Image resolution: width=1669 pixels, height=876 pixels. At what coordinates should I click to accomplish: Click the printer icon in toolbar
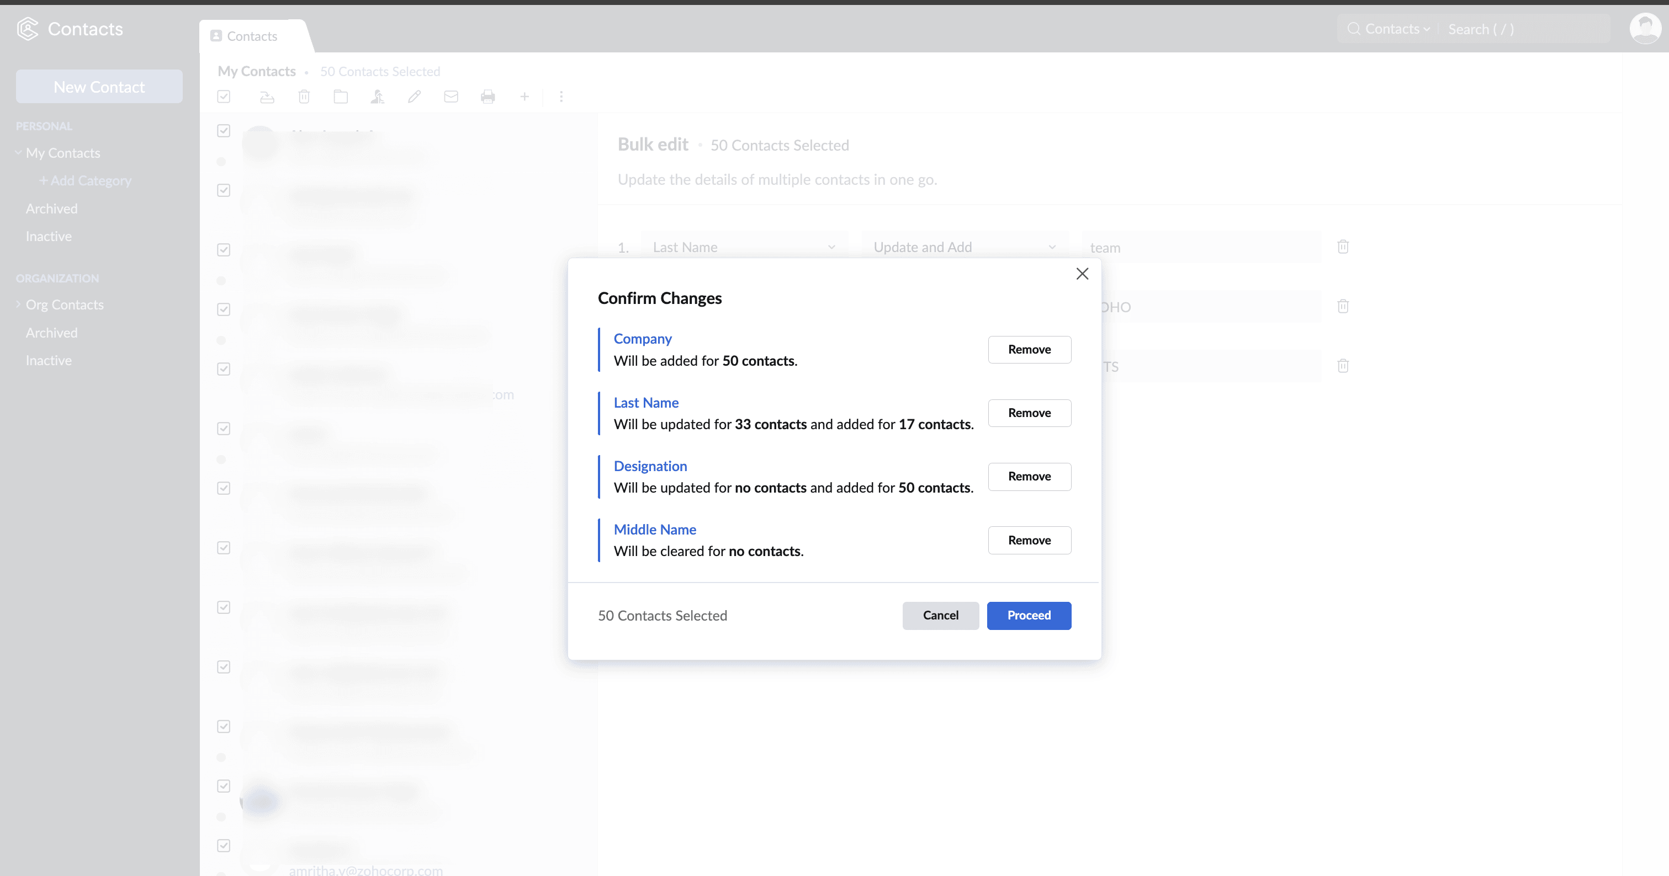click(488, 97)
